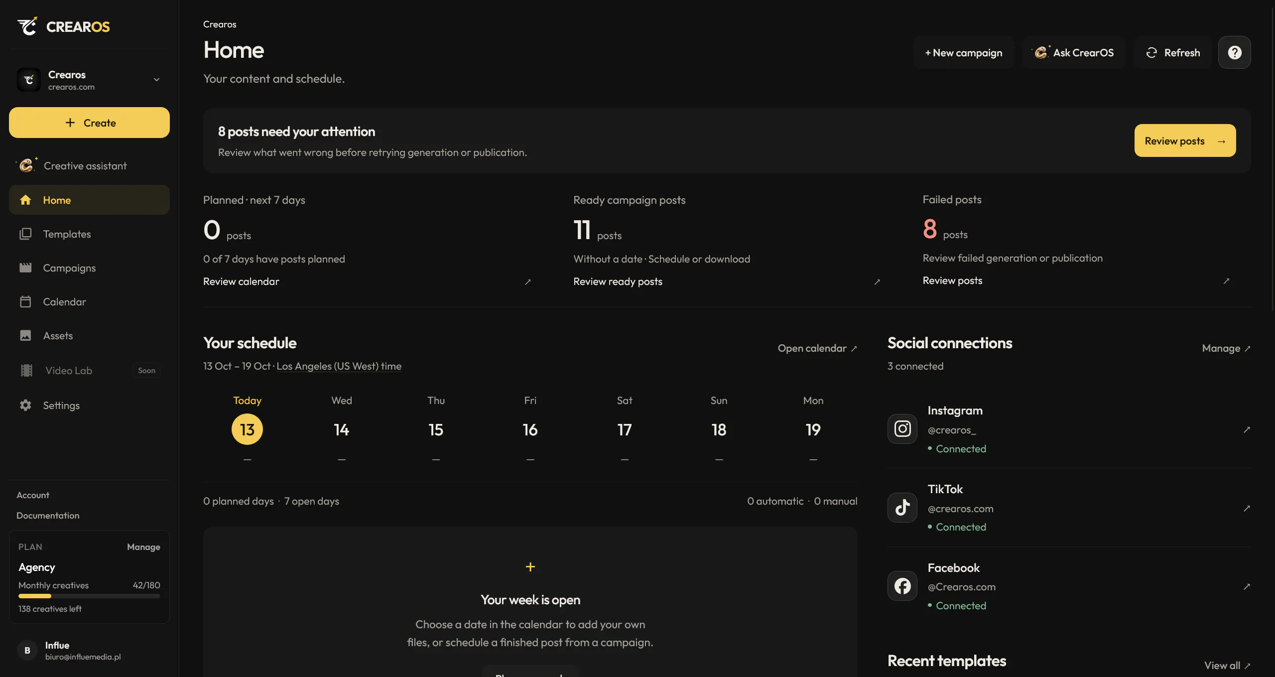Click the Assets image icon

(25, 336)
